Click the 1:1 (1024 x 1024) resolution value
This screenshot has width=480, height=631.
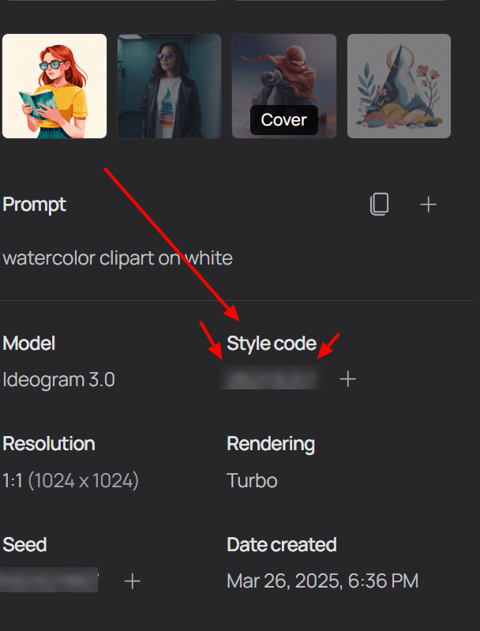click(x=71, y=480)
